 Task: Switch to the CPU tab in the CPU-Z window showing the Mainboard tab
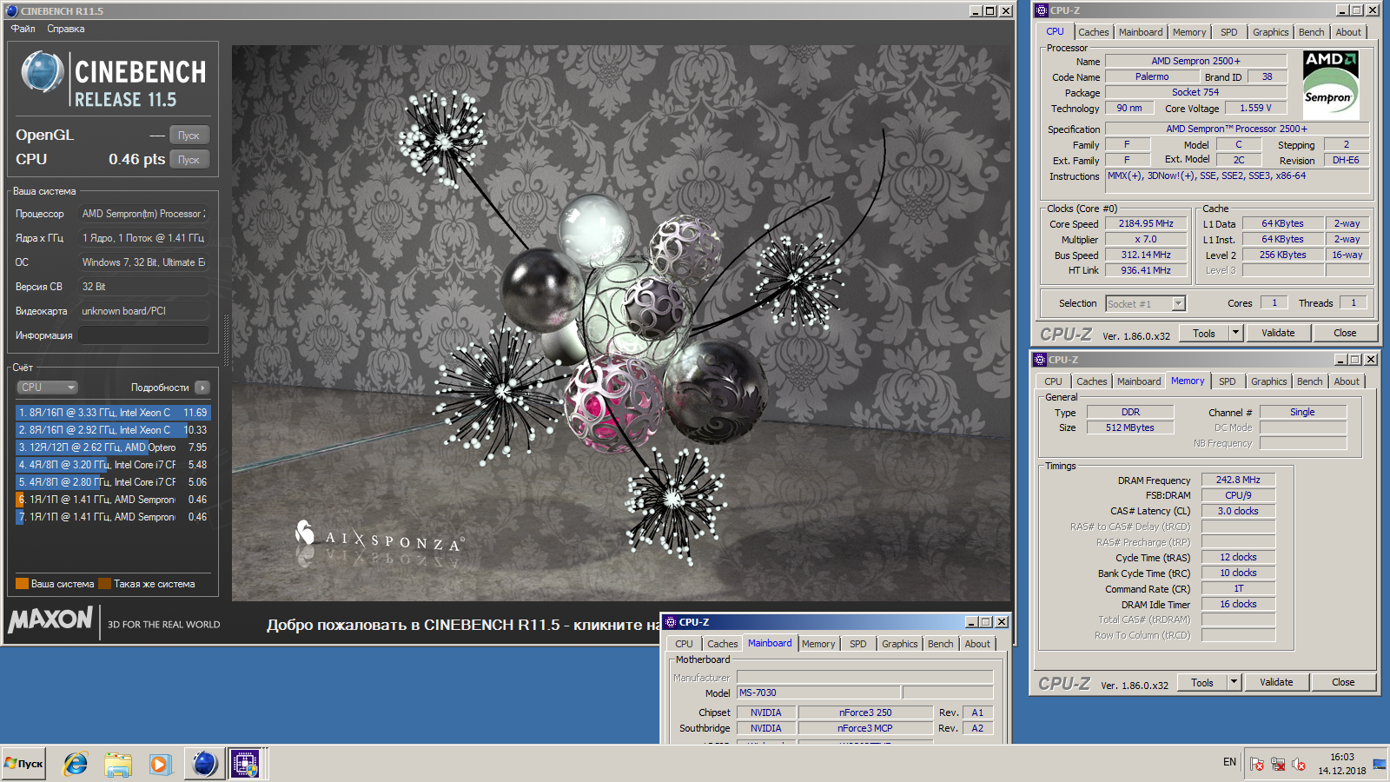(684, 644)
